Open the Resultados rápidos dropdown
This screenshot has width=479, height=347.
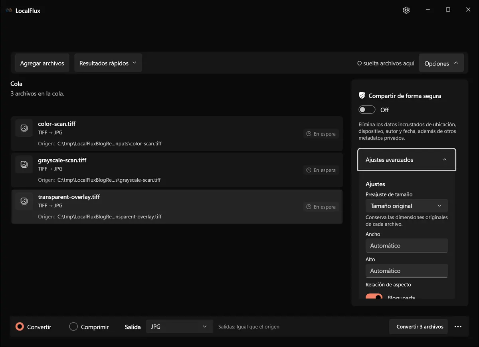point(108,63)
